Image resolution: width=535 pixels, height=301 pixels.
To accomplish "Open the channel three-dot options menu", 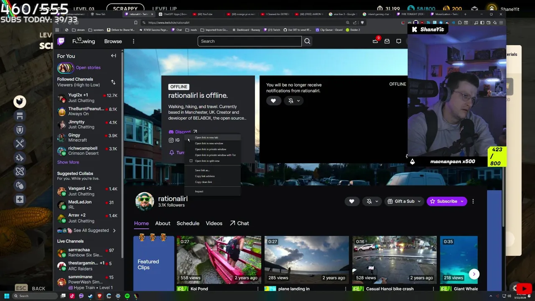I will [473, 202].
